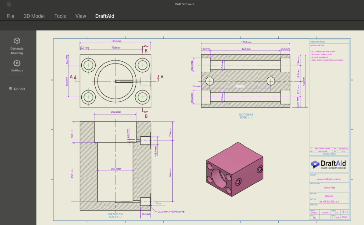Select the "76.0 mm" dimension
364x225 pixels.
coord(116,47)
